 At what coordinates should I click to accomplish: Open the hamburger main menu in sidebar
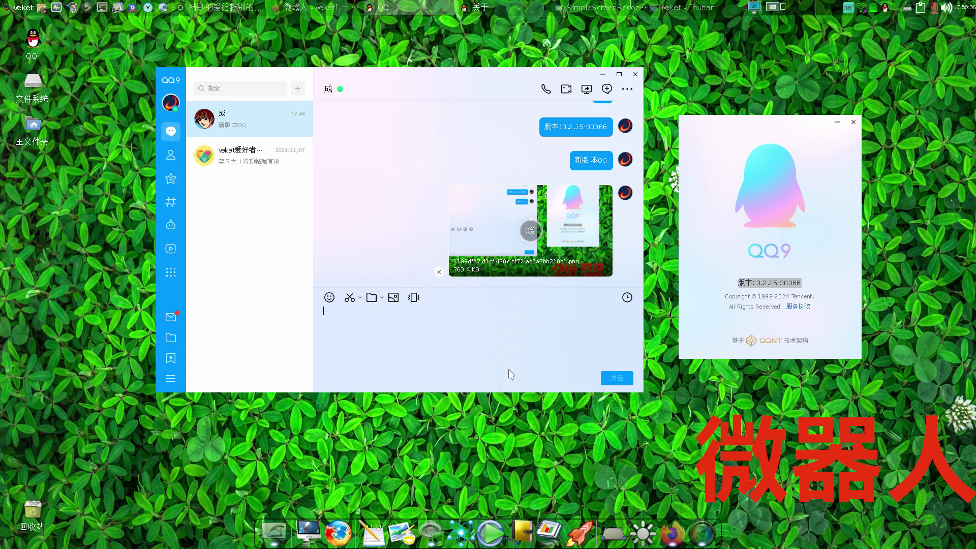[171, 379]
